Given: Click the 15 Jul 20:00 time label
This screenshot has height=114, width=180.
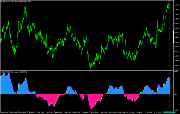Looking at the screenshot, I should 148,112.
